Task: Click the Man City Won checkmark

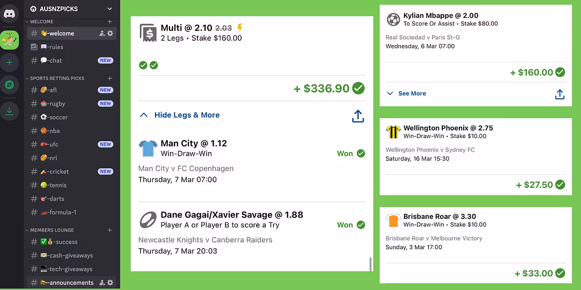Action: point(361,154)
